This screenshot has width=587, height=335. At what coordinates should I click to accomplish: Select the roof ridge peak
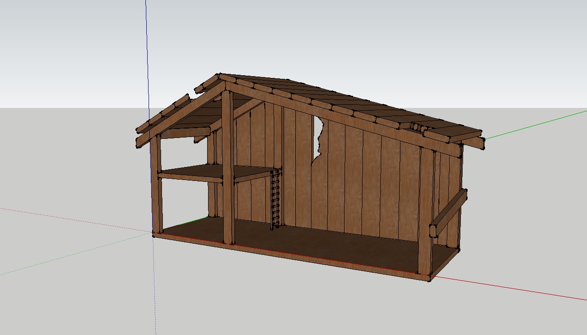tap(219, 76)
